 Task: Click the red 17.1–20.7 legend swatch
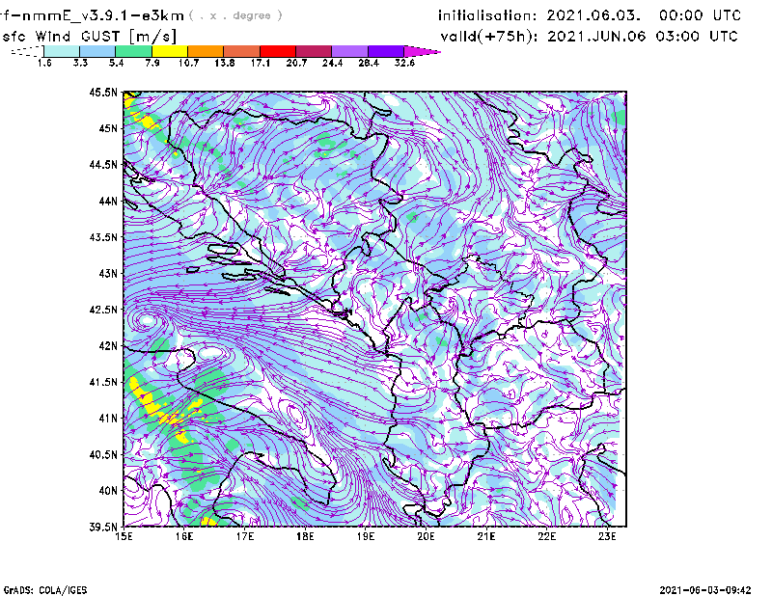278,51
